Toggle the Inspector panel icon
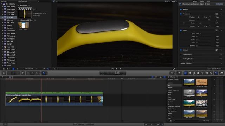Screen dimensions: 225x126 pos(216,73)
